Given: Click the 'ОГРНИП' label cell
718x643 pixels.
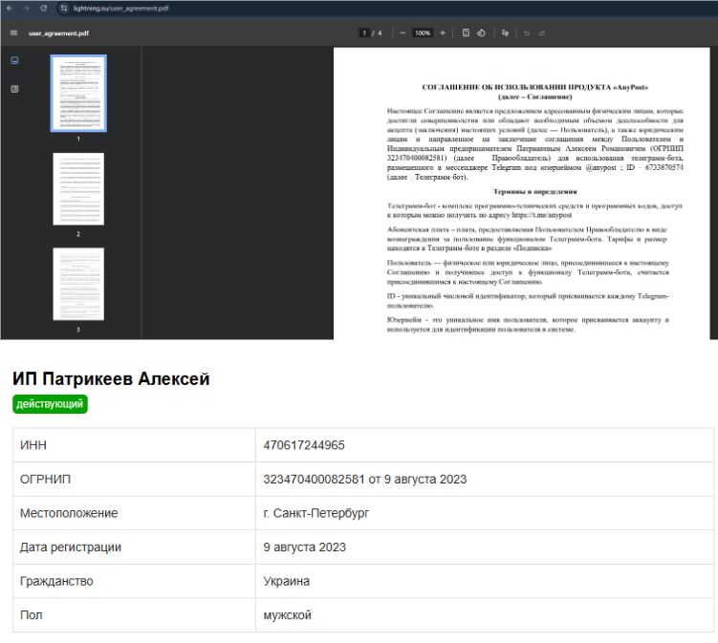Looking at the screenshot, I should click(134, 480).
